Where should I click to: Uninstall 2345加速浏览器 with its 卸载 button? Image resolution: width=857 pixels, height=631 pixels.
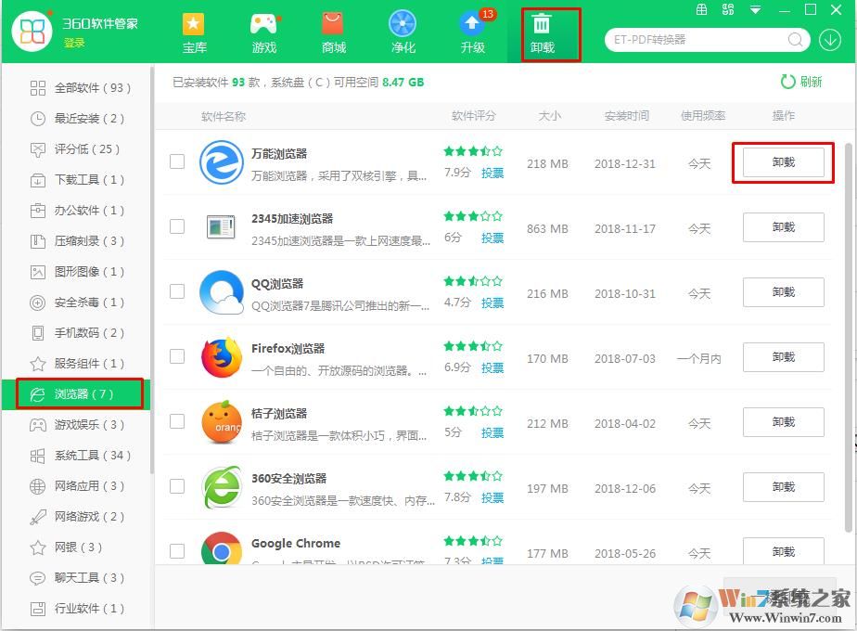click(x=783, y=227)
